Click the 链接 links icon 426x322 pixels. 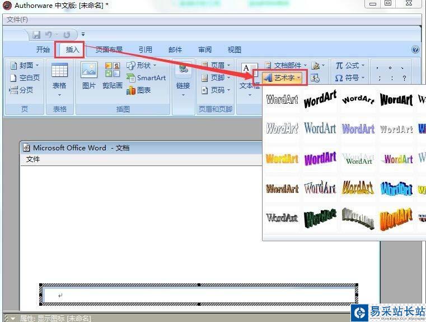[183, 68]
